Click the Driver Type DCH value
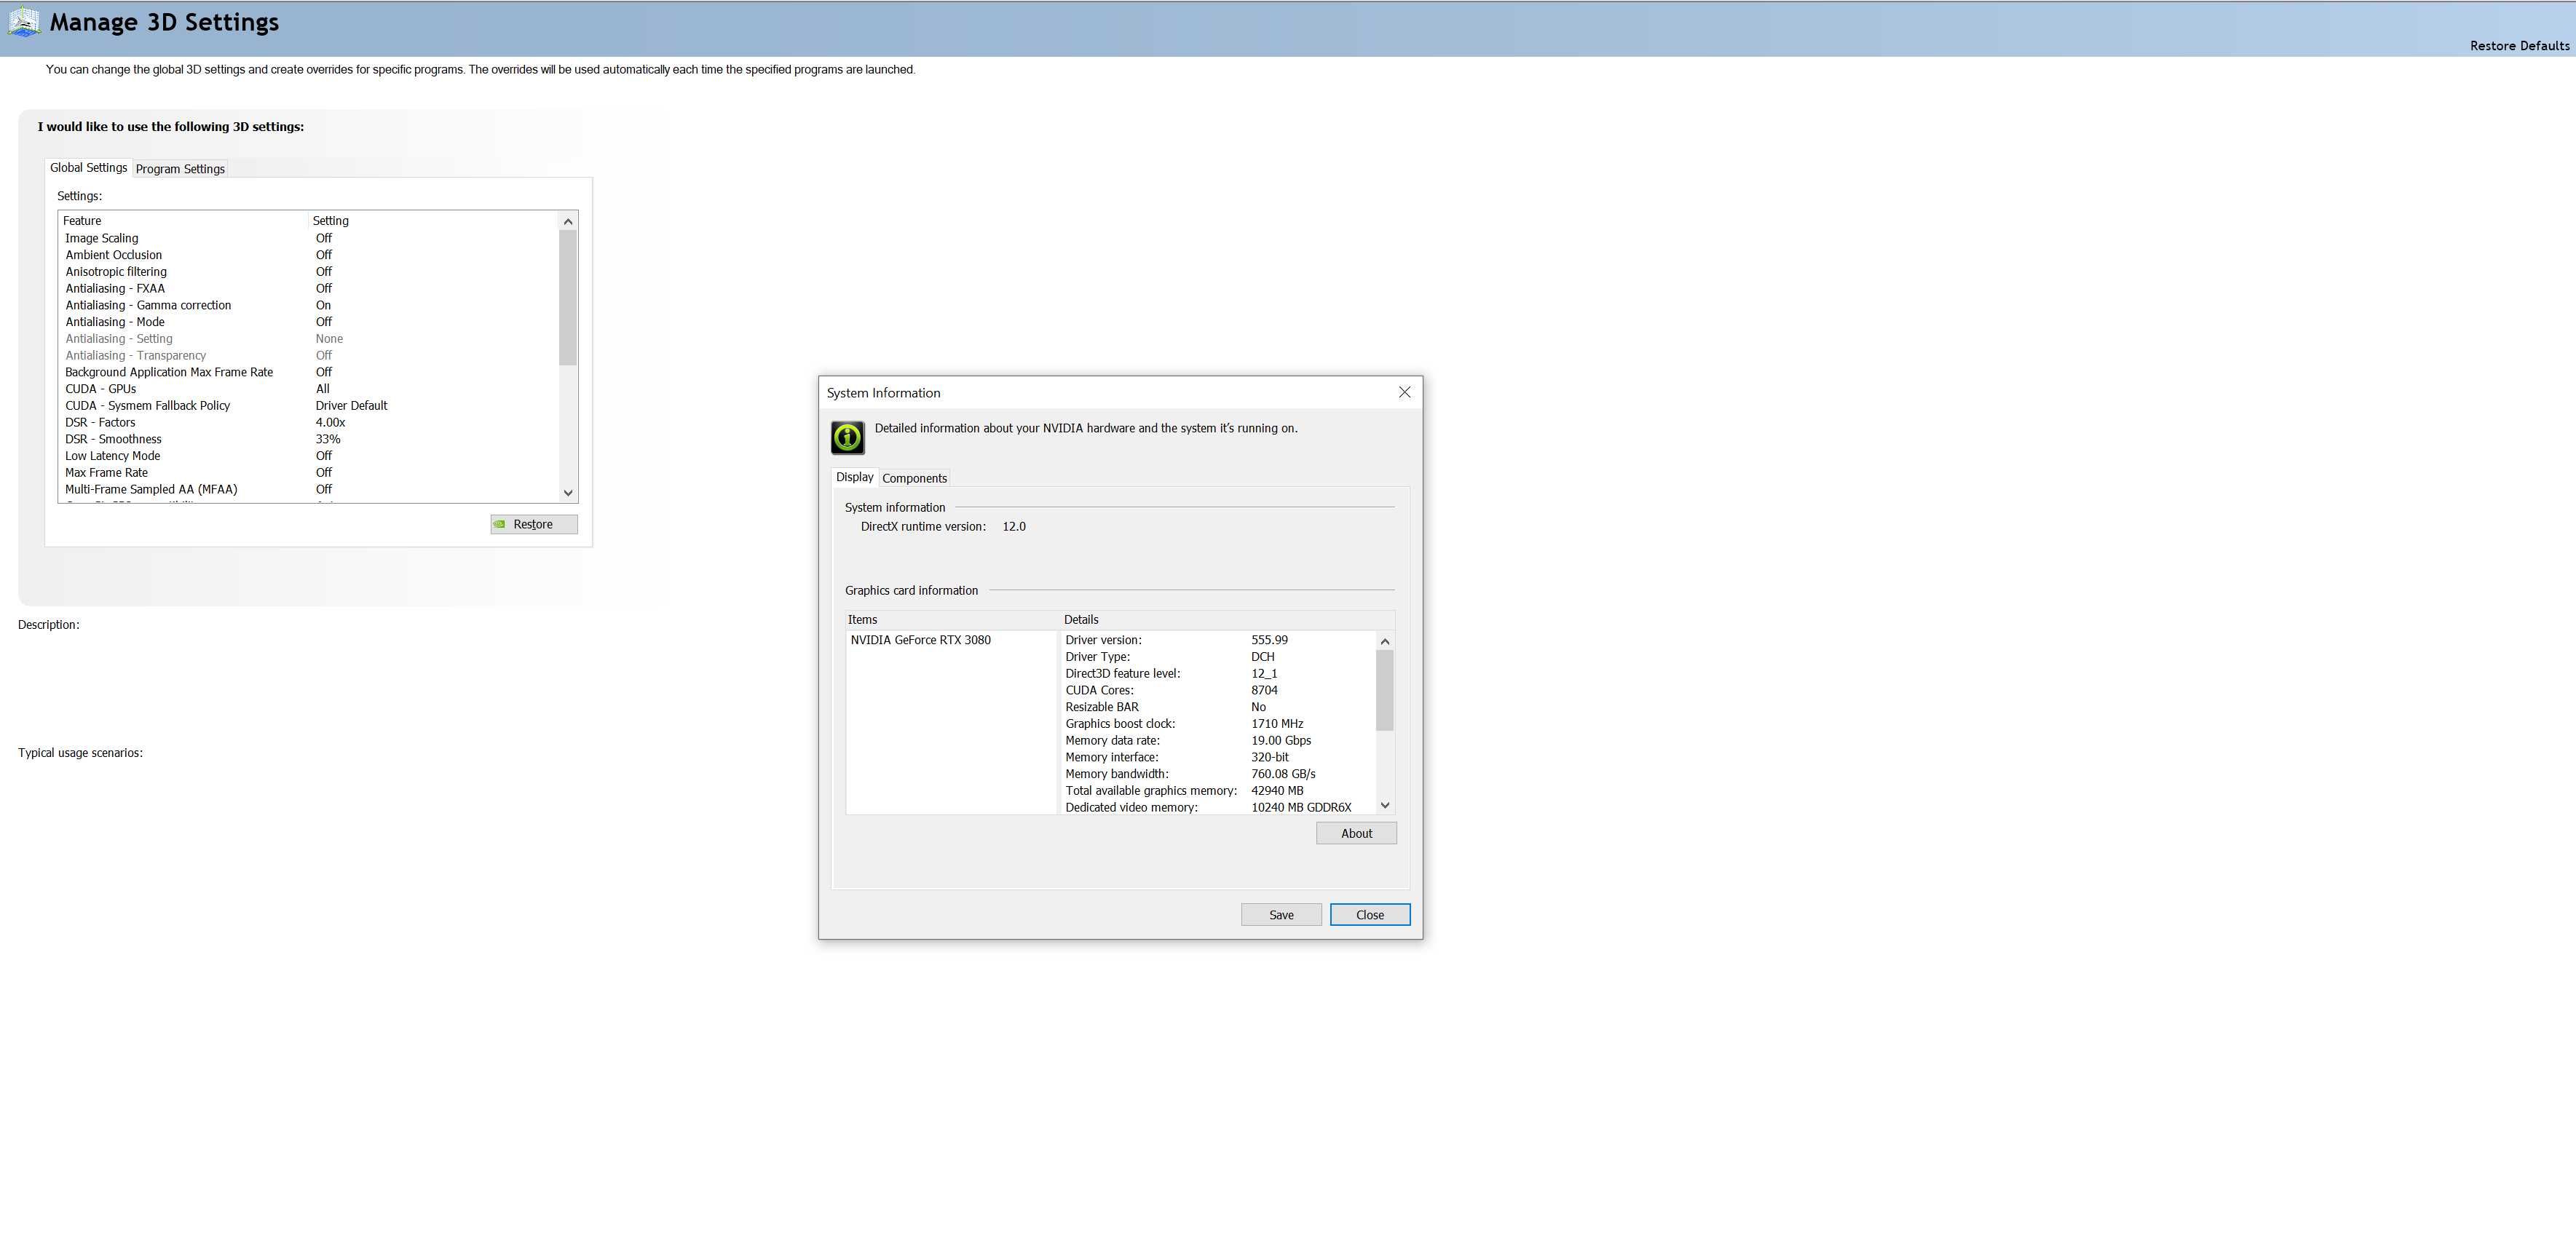The height and width of the screenshot is (1249, 2576). pyautogui.click(x=1262, y=657)
